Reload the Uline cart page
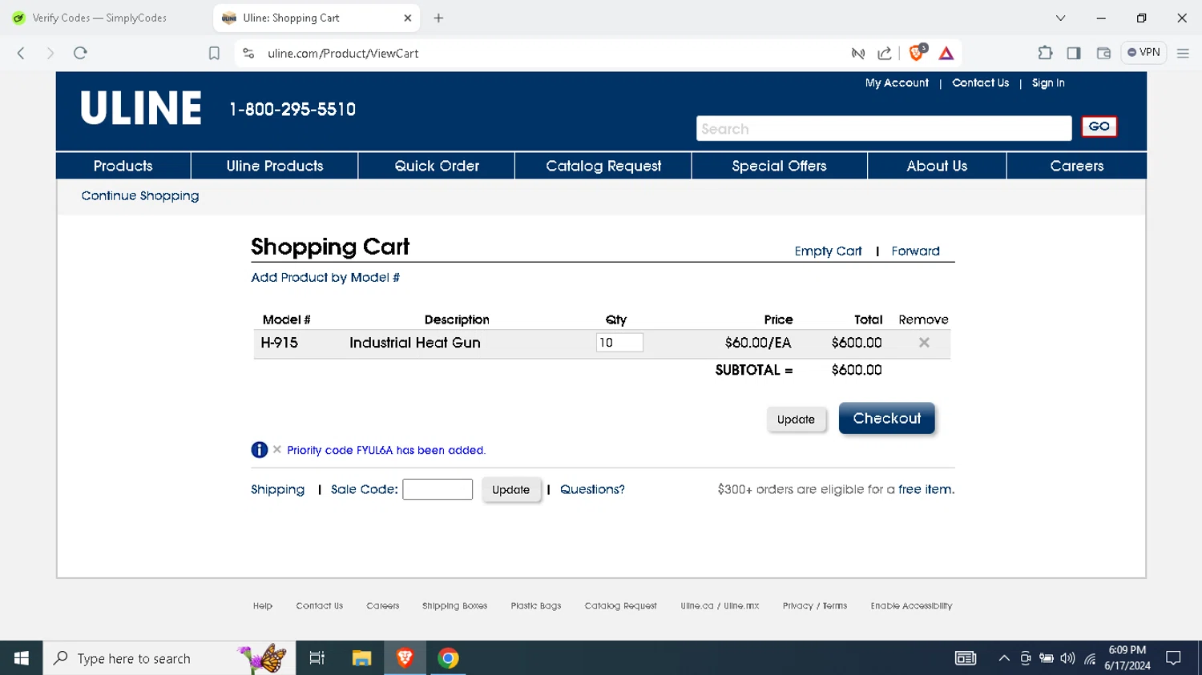The width and height of the screenshot is (1202, 675). [80, 53]
